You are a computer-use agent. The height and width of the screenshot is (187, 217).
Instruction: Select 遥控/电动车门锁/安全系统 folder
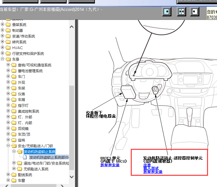[46, 163]
